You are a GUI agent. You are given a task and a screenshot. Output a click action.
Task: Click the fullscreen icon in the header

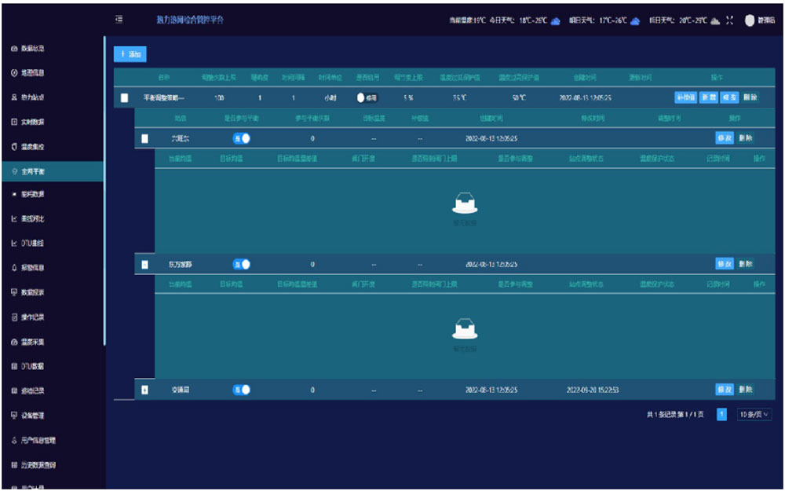tap(729, 20)
